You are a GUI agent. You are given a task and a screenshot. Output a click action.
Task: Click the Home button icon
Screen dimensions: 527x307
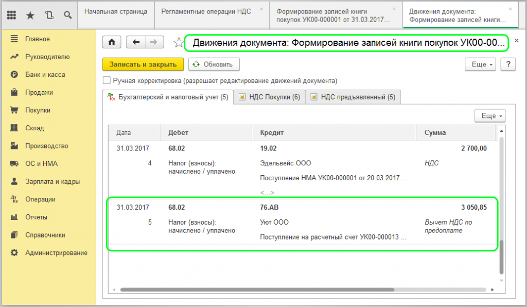click(112, 42)
